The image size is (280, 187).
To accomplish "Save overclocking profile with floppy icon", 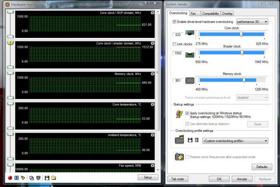I will [x=190, y=140].
